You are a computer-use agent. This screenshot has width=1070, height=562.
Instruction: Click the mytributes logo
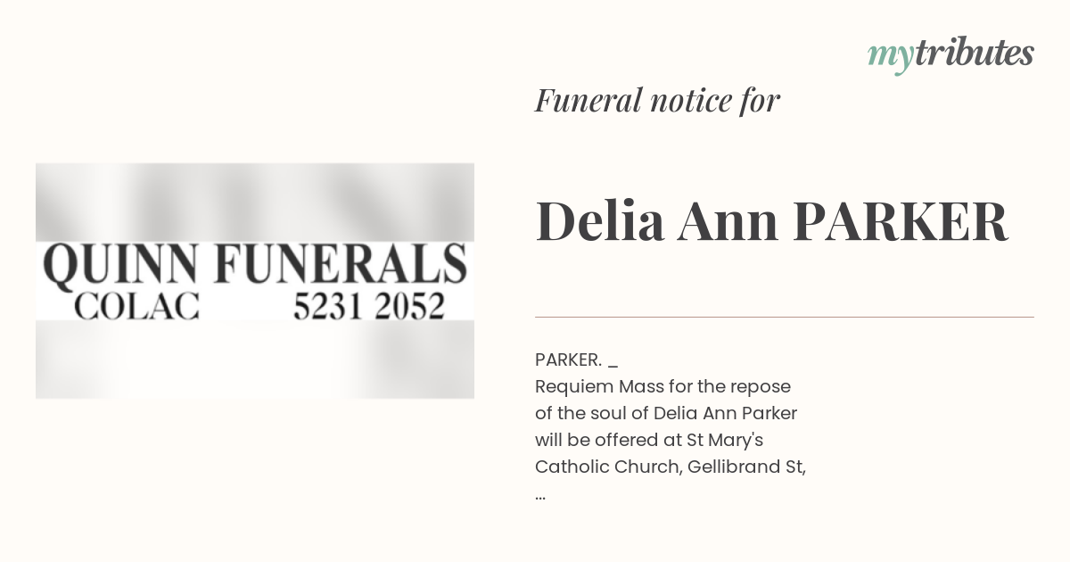coord(951,54)
